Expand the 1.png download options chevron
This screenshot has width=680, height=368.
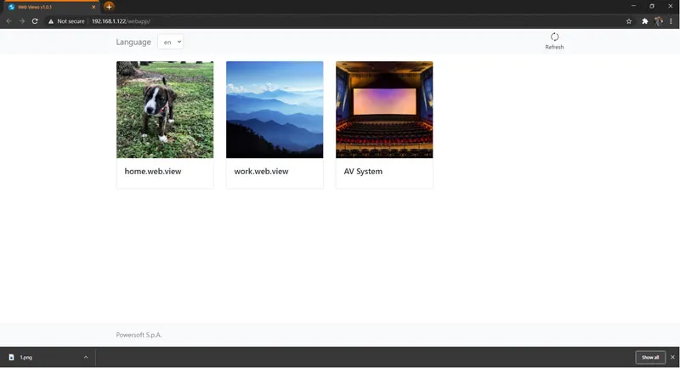tap(86, 357)
